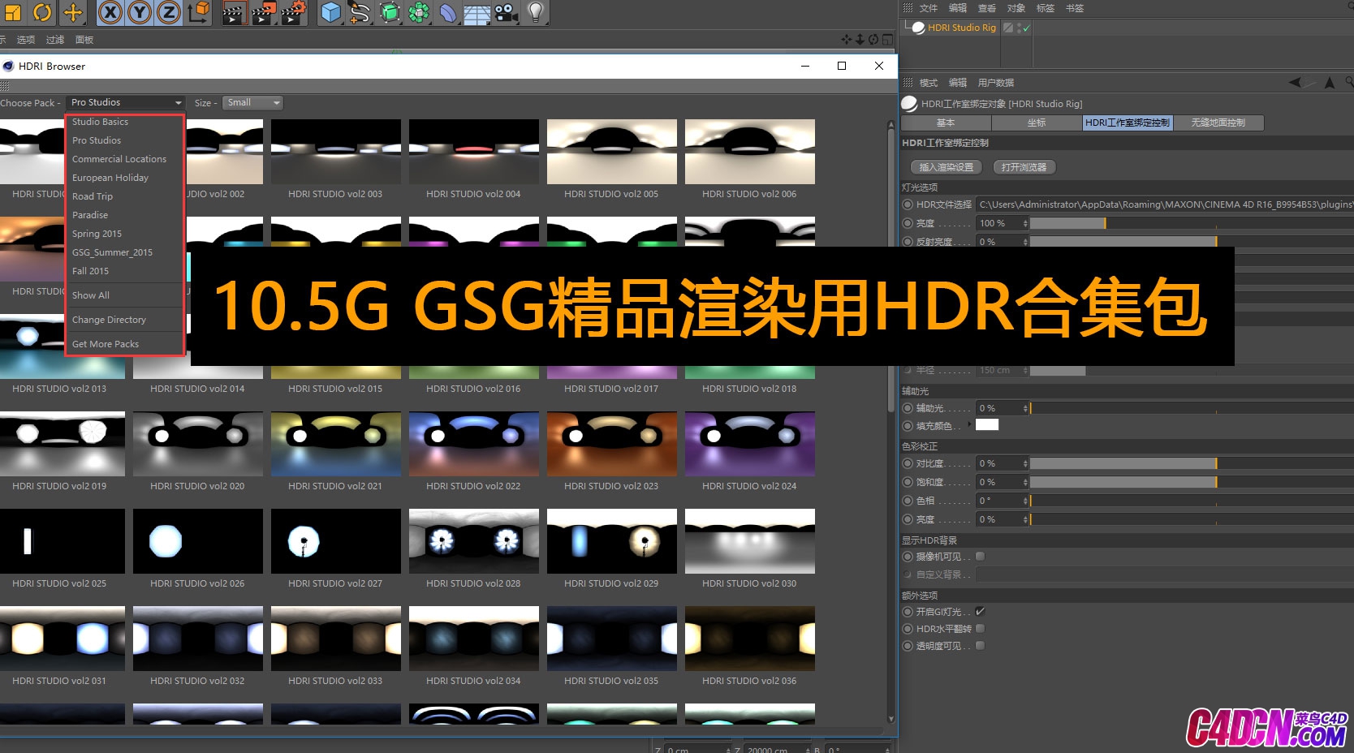Click viewport zoom navigation icon
Screen dimensions: 1354x753
point(860,39)
